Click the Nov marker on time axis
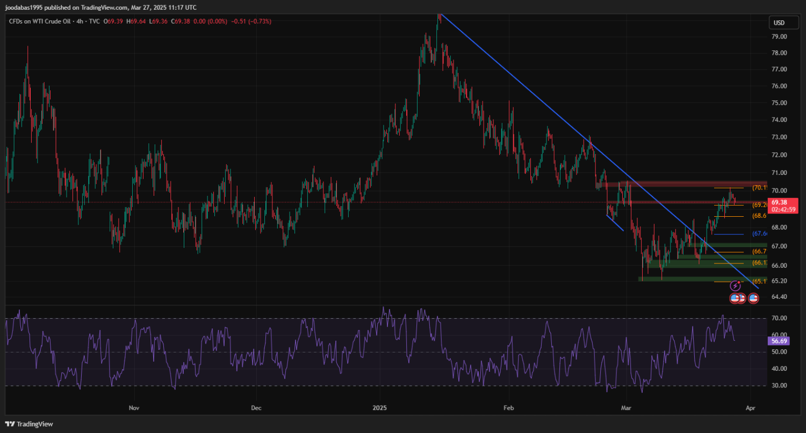Viewport: 806px width, 433px height. (x=134, y=408)
